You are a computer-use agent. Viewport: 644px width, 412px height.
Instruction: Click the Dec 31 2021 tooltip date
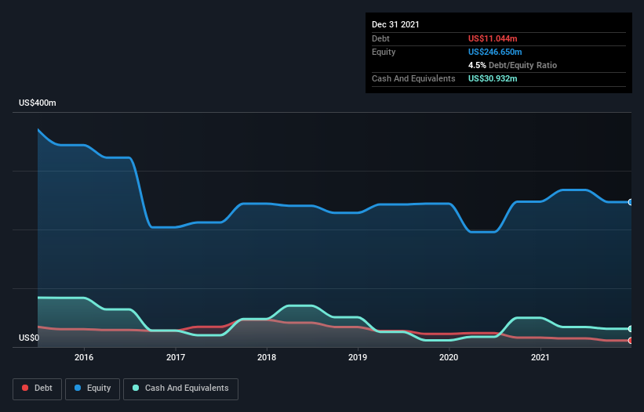[x=395, y=24]
